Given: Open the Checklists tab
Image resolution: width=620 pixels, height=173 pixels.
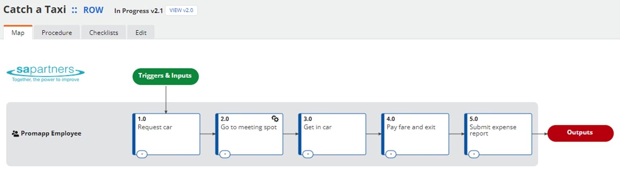Looking at the screenshot, I should pyautogui.click(x=104, y=32).
